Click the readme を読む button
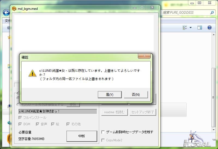 [114, 112]
